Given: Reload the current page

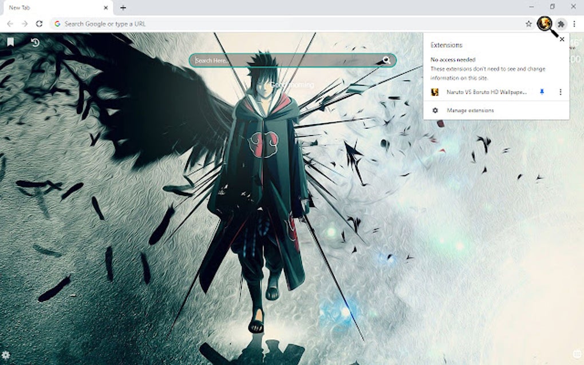Looking at the screenshot, I should [39, 24].
